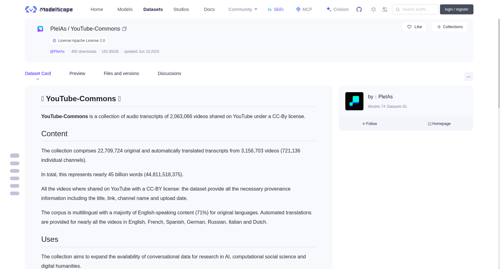Image resolution: width=500 pixels, height=269 pixels.
Task: Click the login / register button
Action: 457,9
